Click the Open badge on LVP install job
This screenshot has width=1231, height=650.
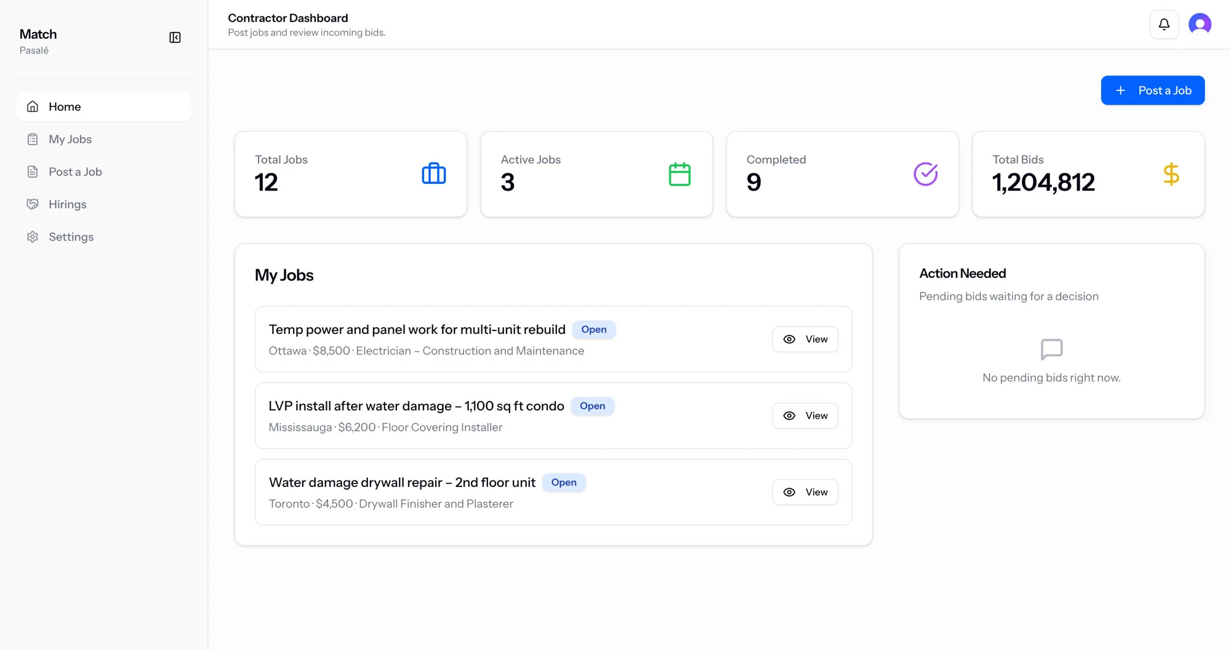pos(592,406)
